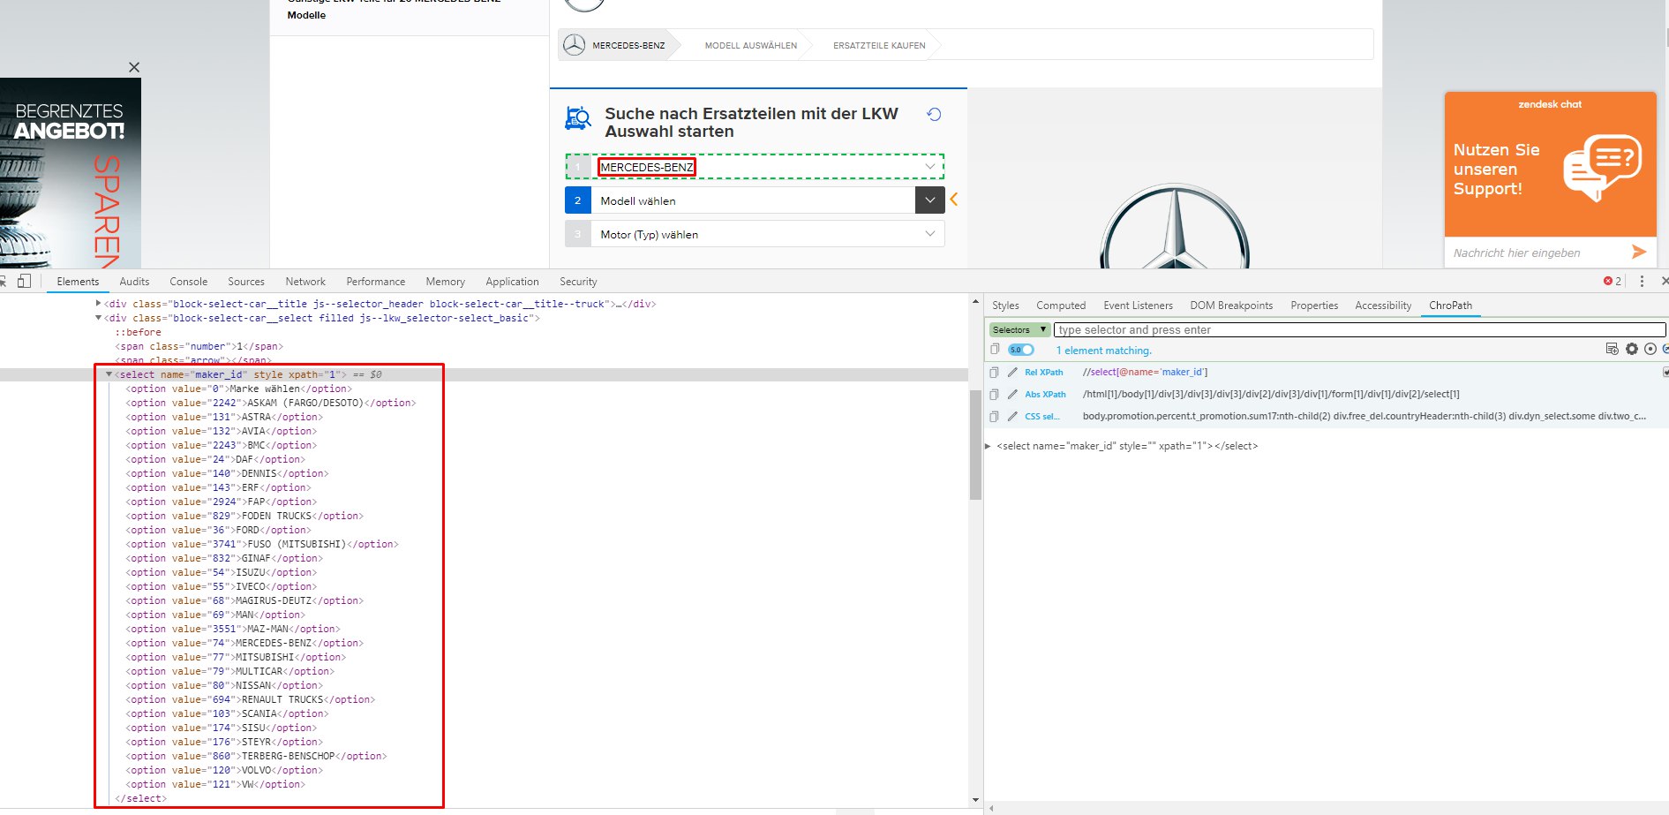This screenshot has width=1669, height=815.
Task: Click the Abs XPath label
Action: [x=1045, y=395]
